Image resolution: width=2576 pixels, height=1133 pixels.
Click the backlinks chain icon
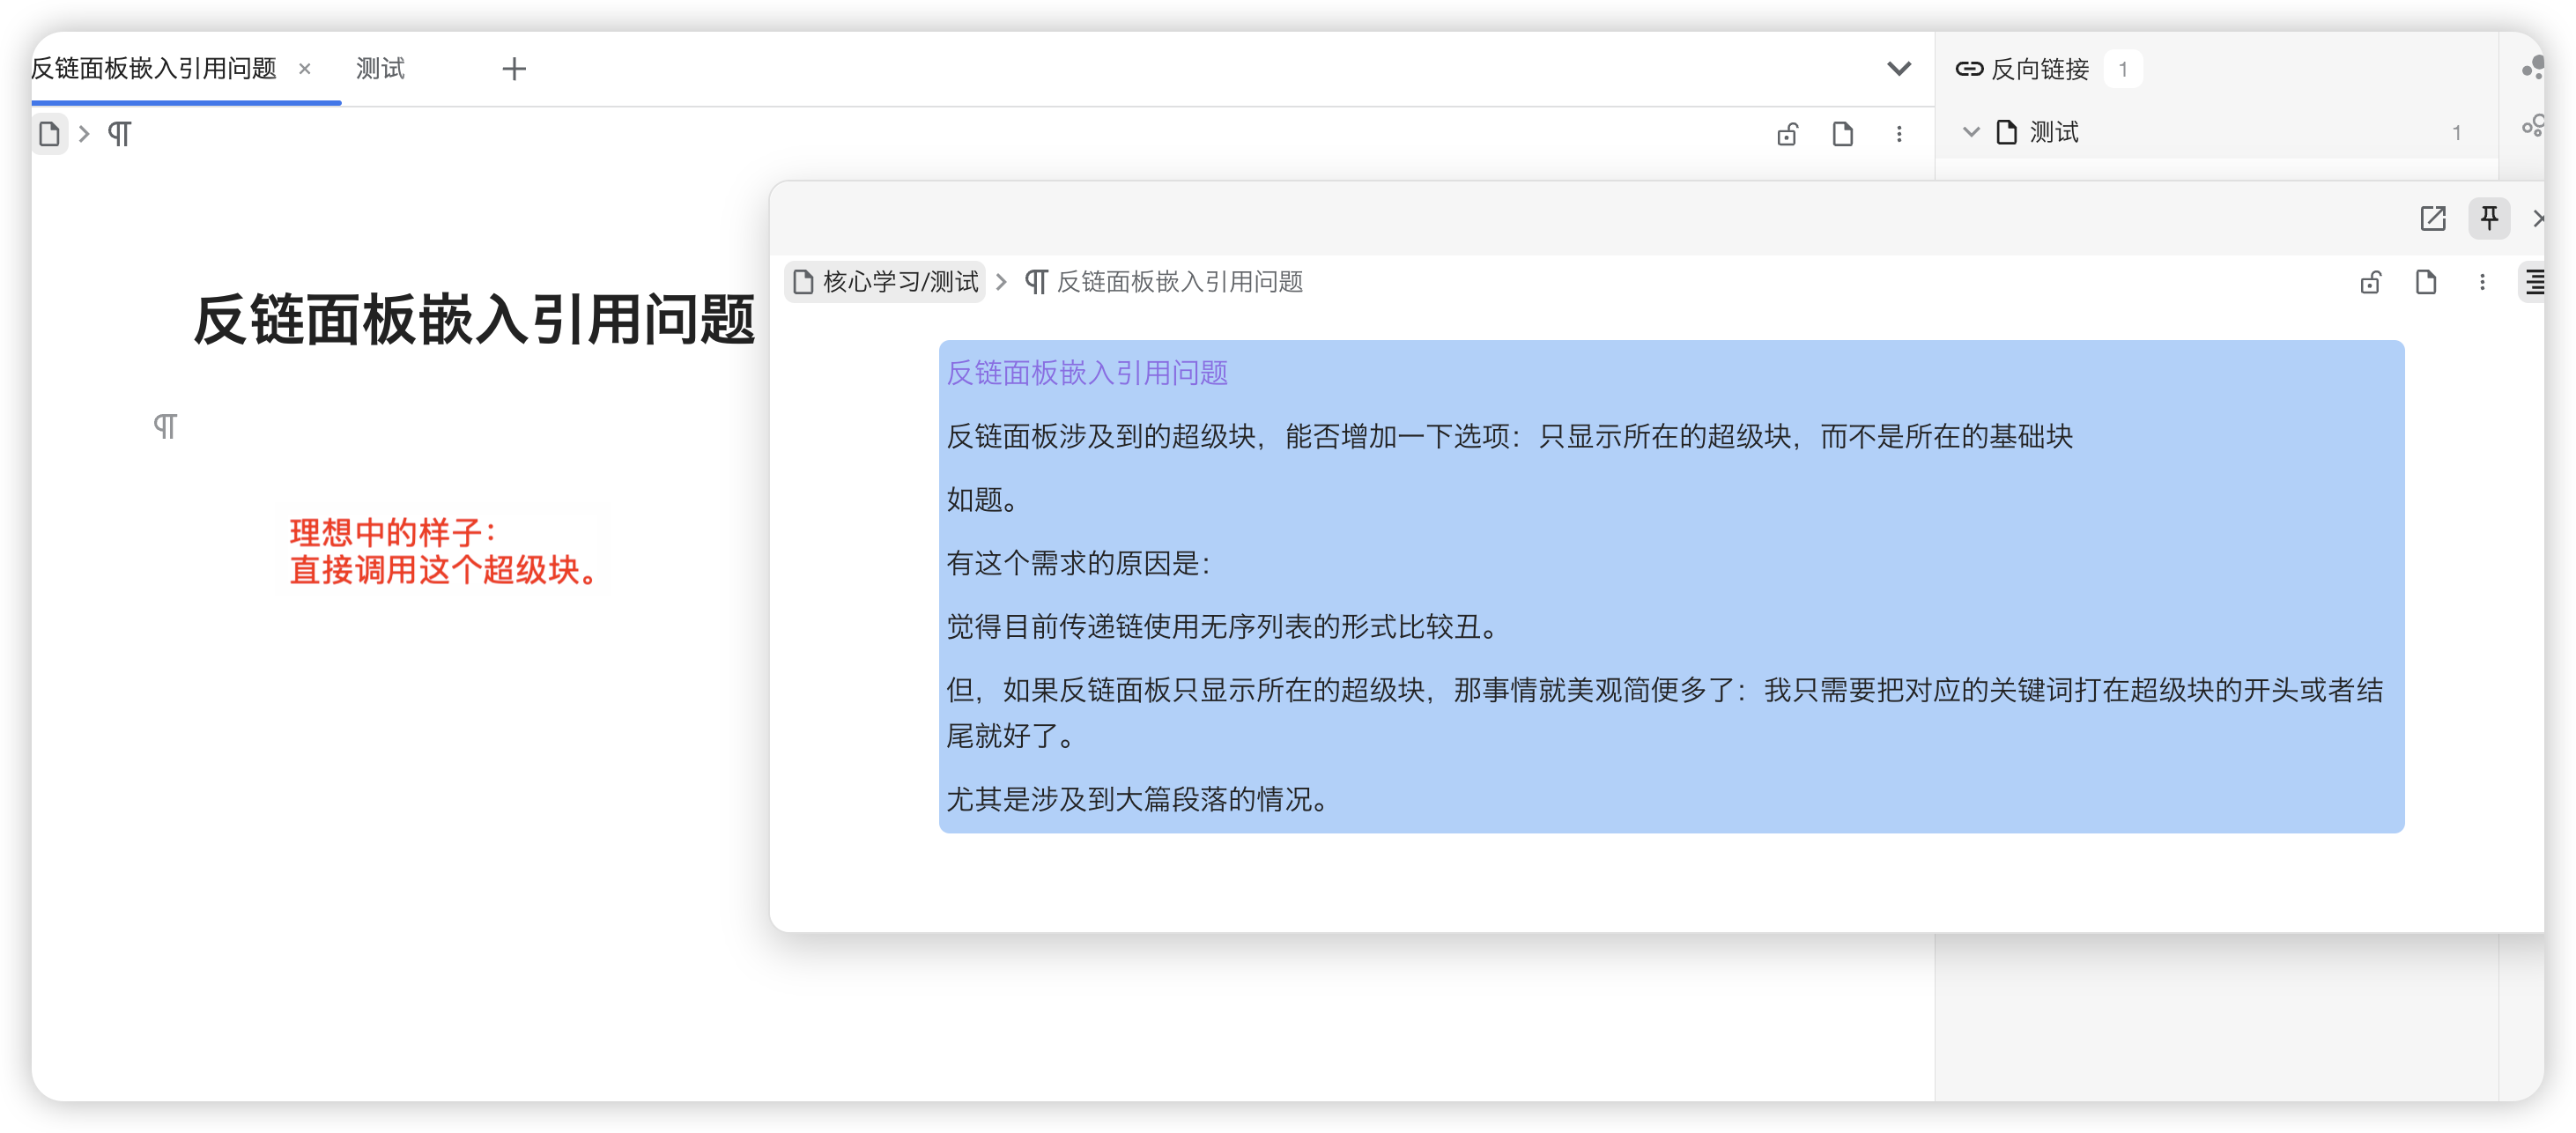(x=1969, y=69)
